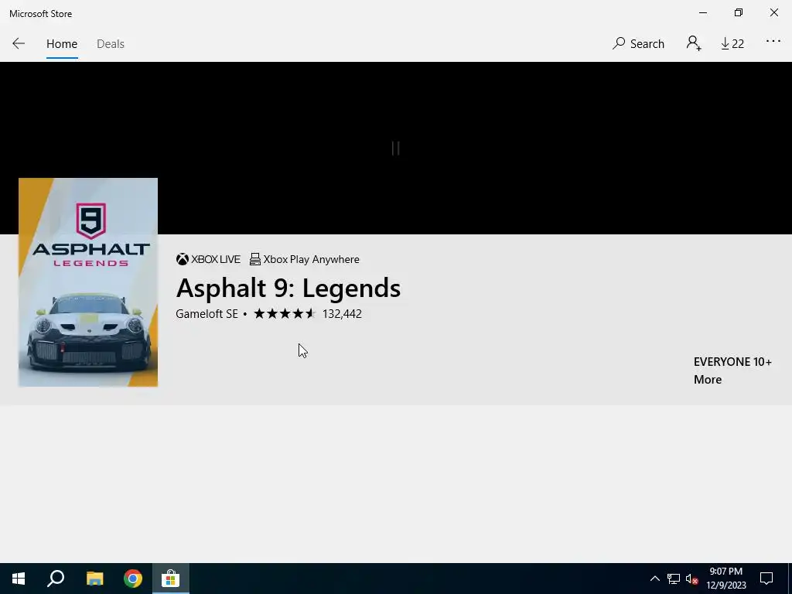
Task: Open the taskbar search icon
Action: (x=56, y=579)
